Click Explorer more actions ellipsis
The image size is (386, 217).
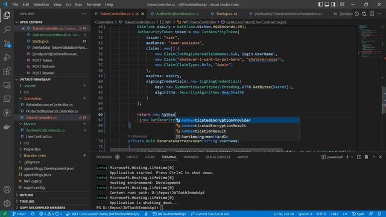[84, 14]
